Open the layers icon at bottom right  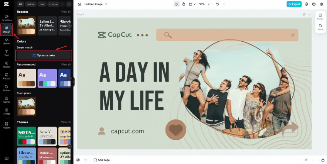[323, 160]
